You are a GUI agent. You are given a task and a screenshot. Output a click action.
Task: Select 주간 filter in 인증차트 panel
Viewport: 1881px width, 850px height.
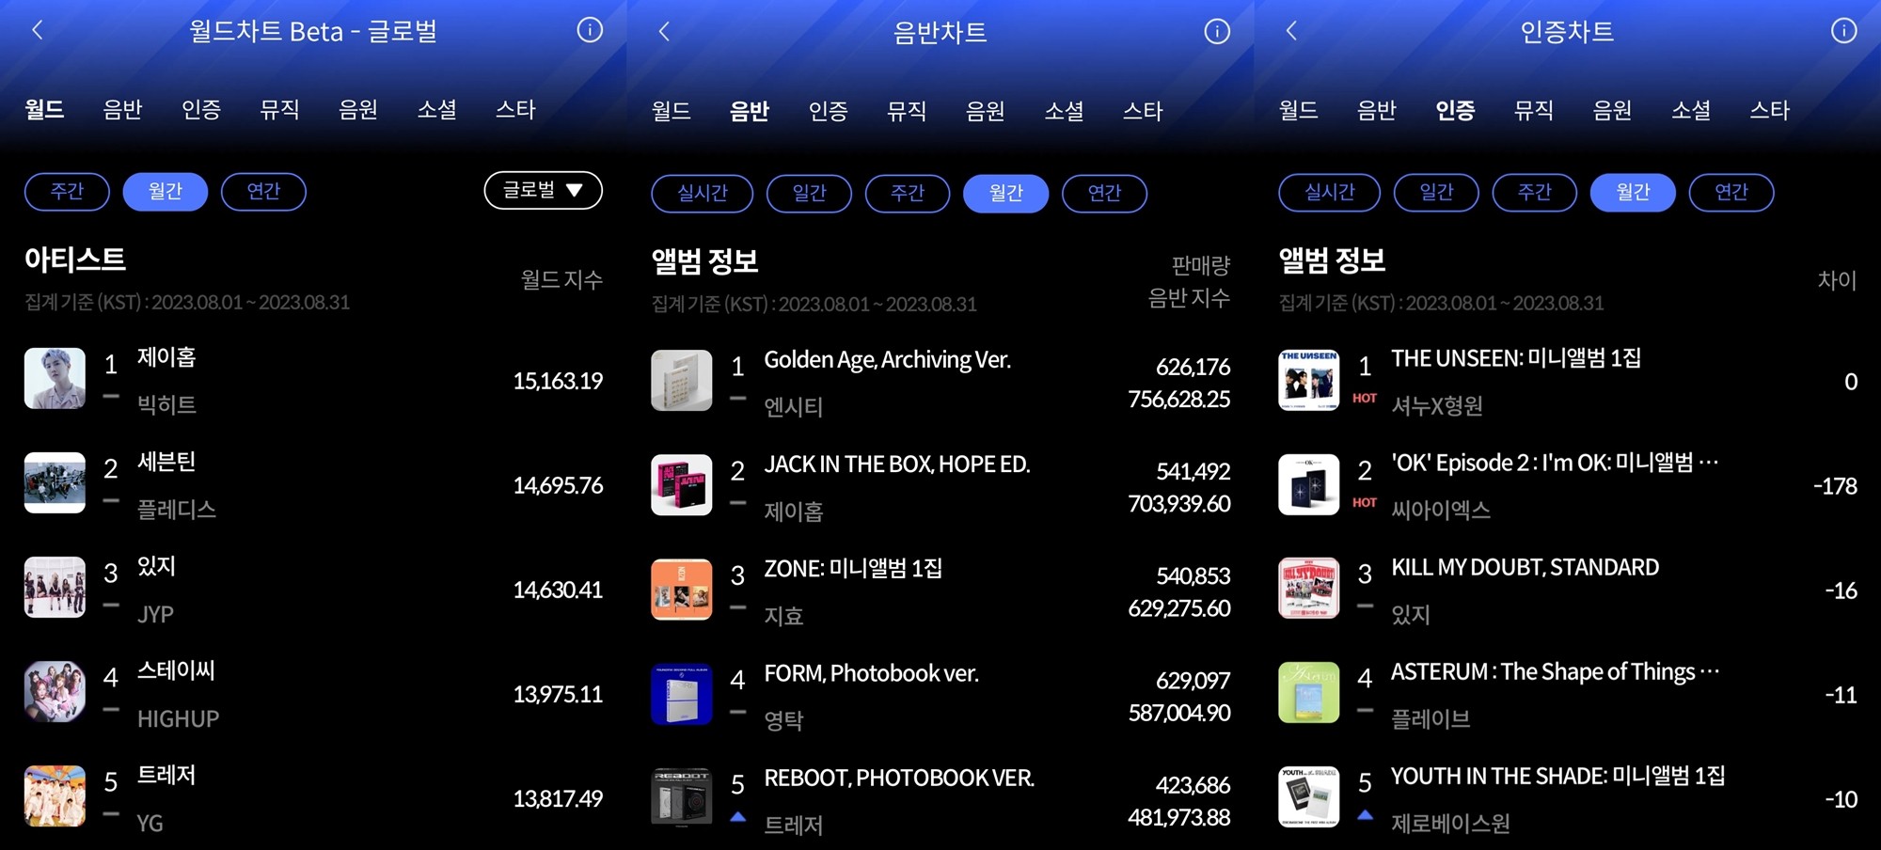point(1535,193)
